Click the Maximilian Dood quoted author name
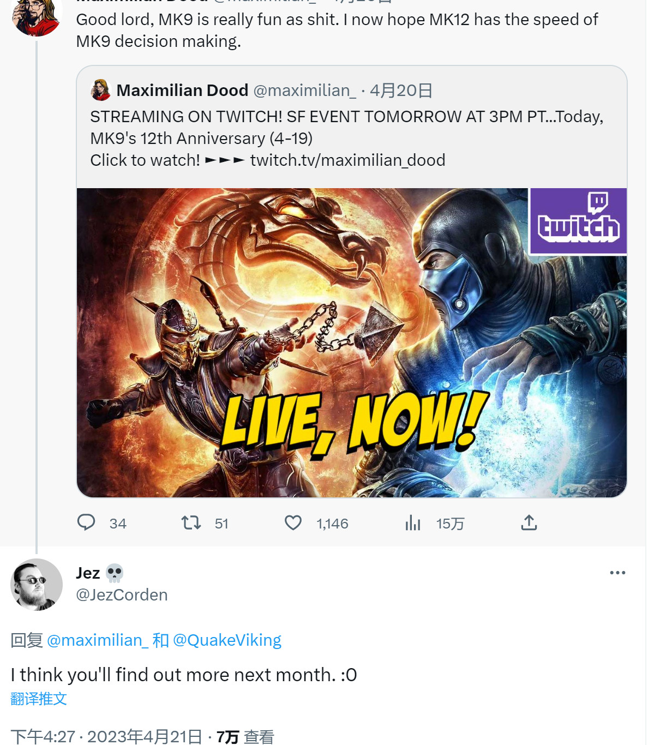 182,90
